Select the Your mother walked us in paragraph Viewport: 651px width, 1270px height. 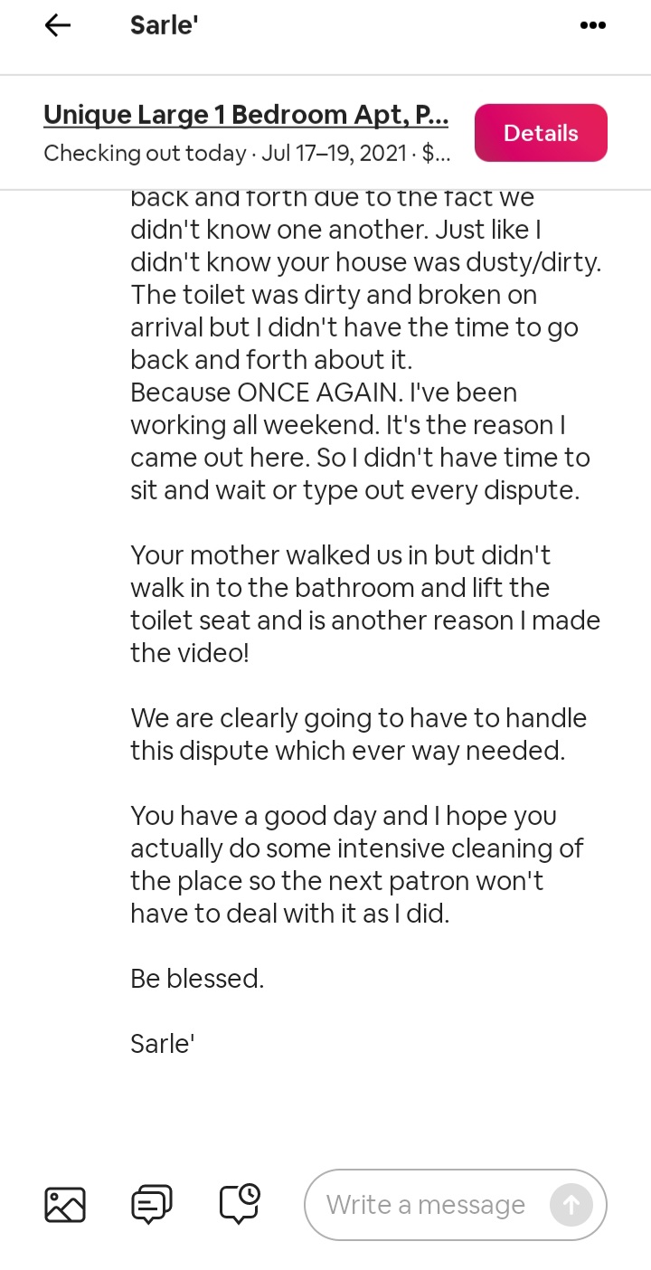[x=365, y=604]
